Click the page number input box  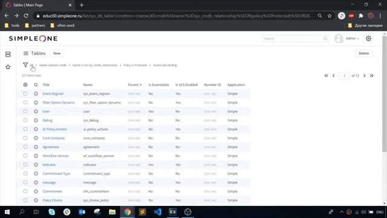344,76
